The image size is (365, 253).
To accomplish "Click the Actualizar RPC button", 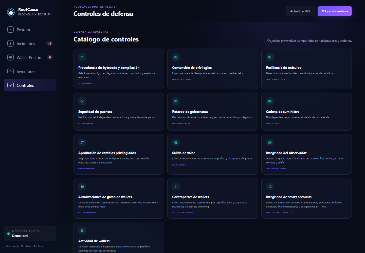I will click(301, 11).
